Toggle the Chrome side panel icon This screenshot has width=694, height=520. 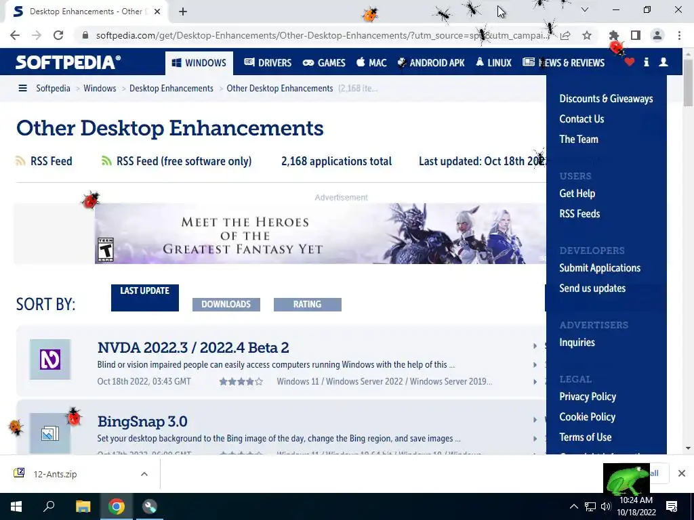coord(636,35)
